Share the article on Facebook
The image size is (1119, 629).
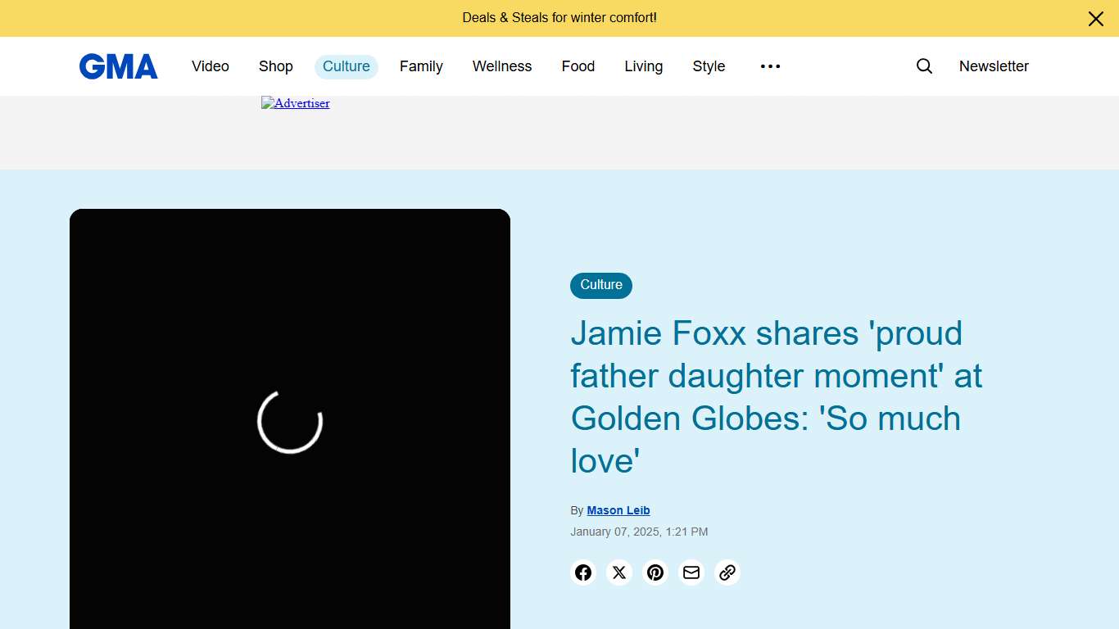pyautogui.click(x=583, y=572)
